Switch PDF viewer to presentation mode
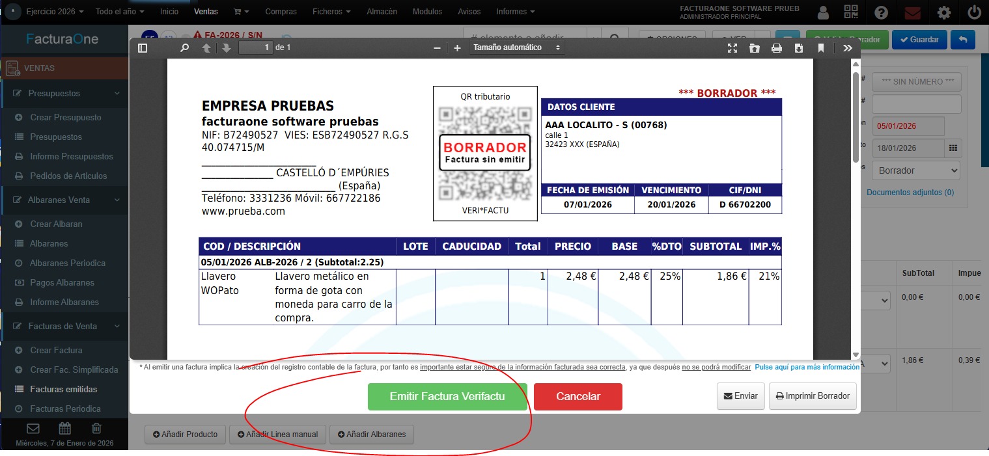Viewport: 989px width, 456px height. tap(732, 48)
